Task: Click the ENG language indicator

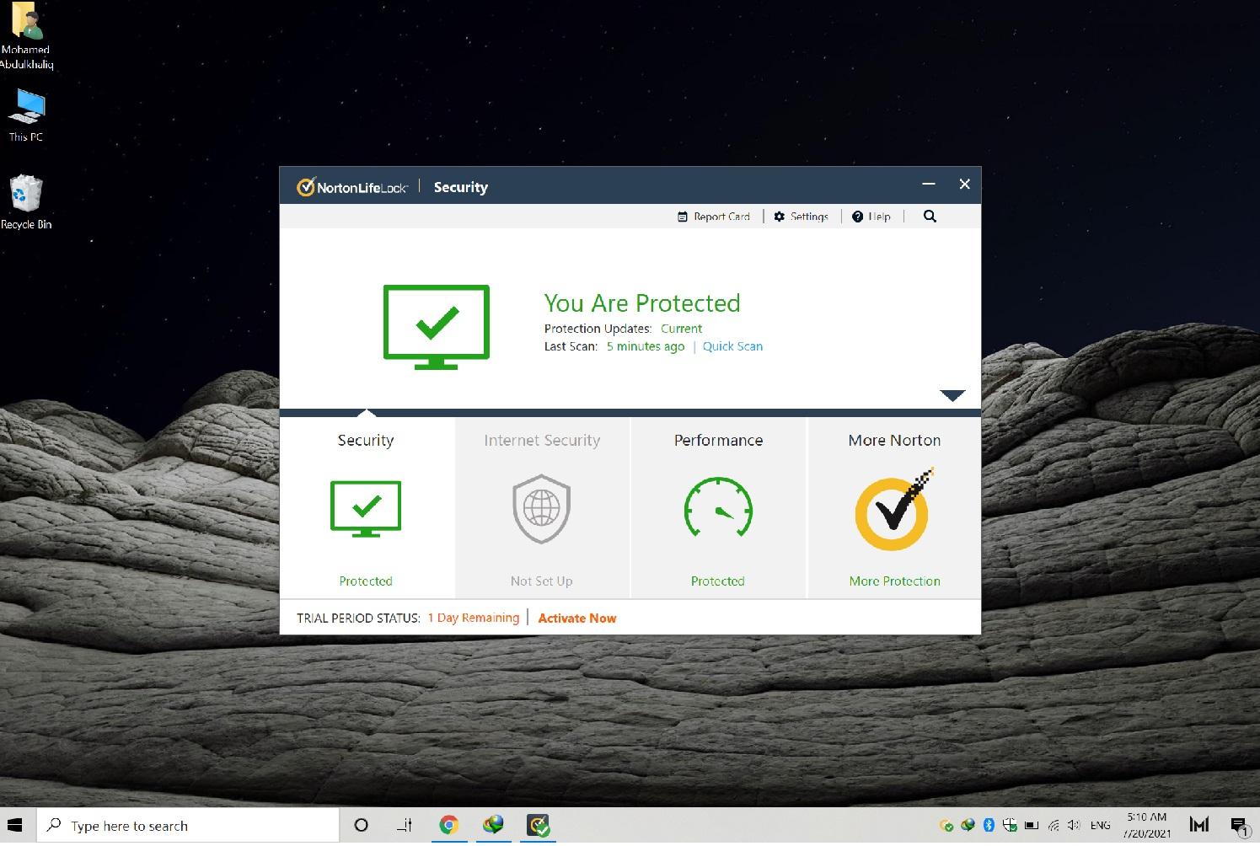Action: [x=1100, y=826]
